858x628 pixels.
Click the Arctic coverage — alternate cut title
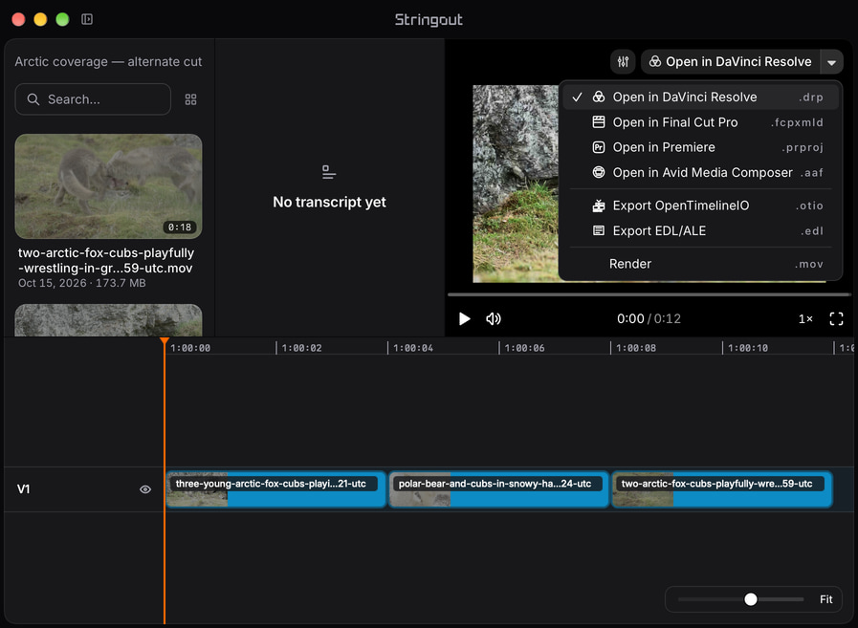tap(108, 62)
